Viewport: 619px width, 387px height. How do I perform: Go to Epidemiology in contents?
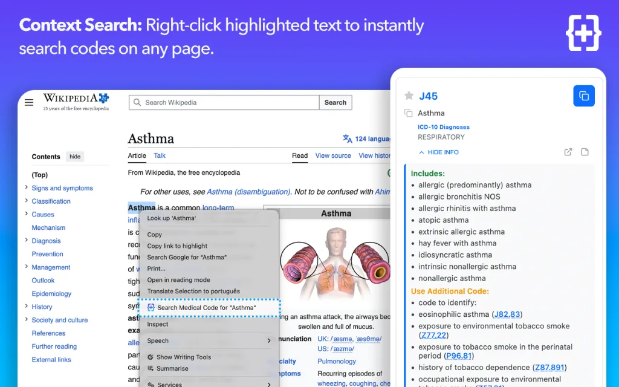(51, 293)
